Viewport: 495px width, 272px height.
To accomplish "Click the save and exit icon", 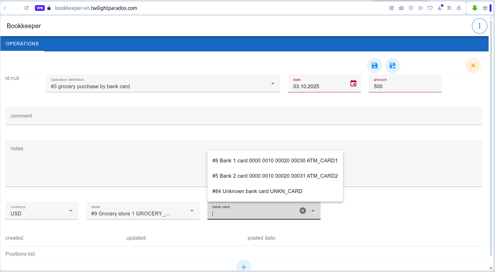I will [392, 66].
